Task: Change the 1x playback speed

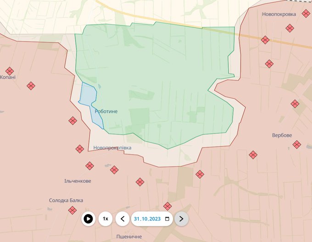Action: pyautogui.click(x=106, y=219)
